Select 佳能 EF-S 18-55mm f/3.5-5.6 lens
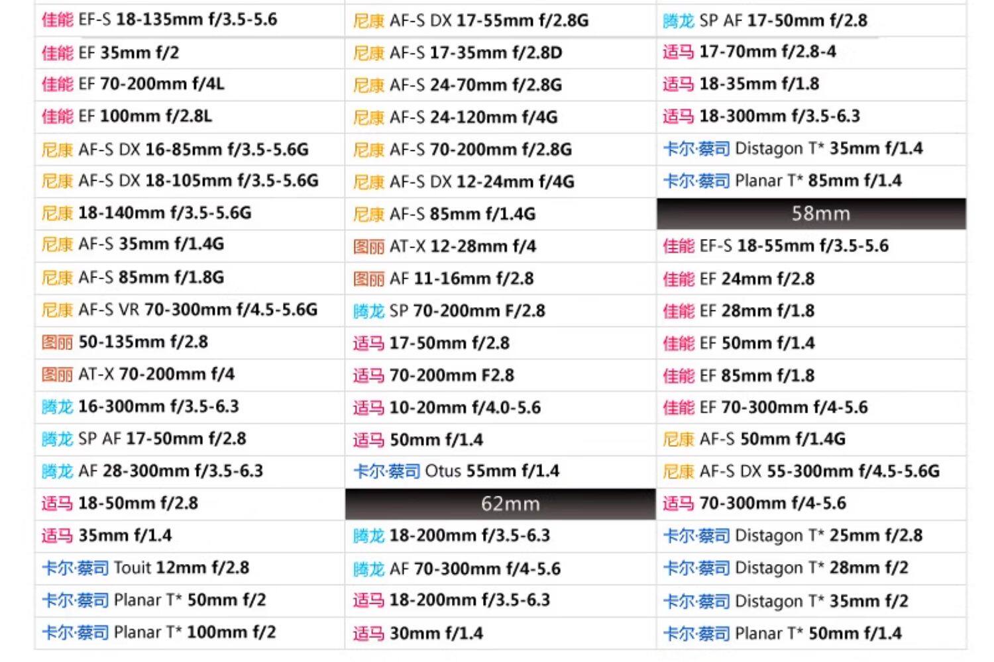The width and height of the screenshot is (994, 662). click(811, 246)
